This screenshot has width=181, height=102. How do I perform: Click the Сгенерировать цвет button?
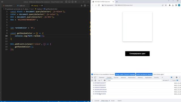(x=137, y=54)
